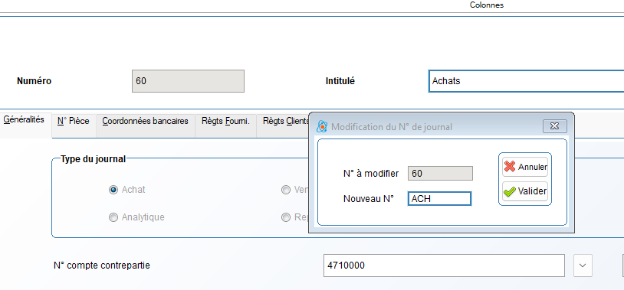The image size is (624, 290).
Task: Click the Intitulé field containing Achats
Action: (x=526, y=81)
